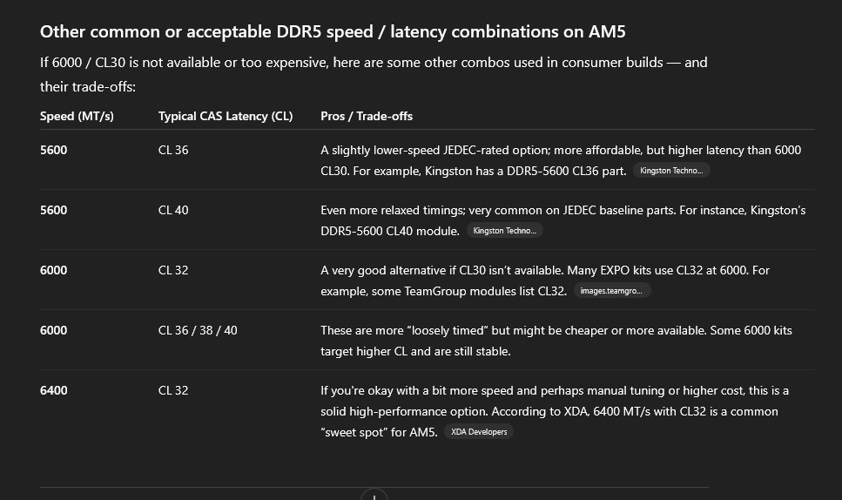
Task: Click the CL 32 cell in the 6400 row
Action: point(173,390)
